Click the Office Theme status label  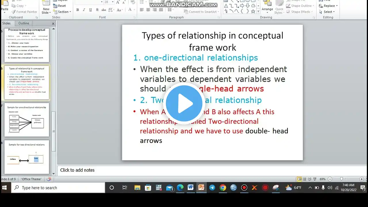coord(31,179)
